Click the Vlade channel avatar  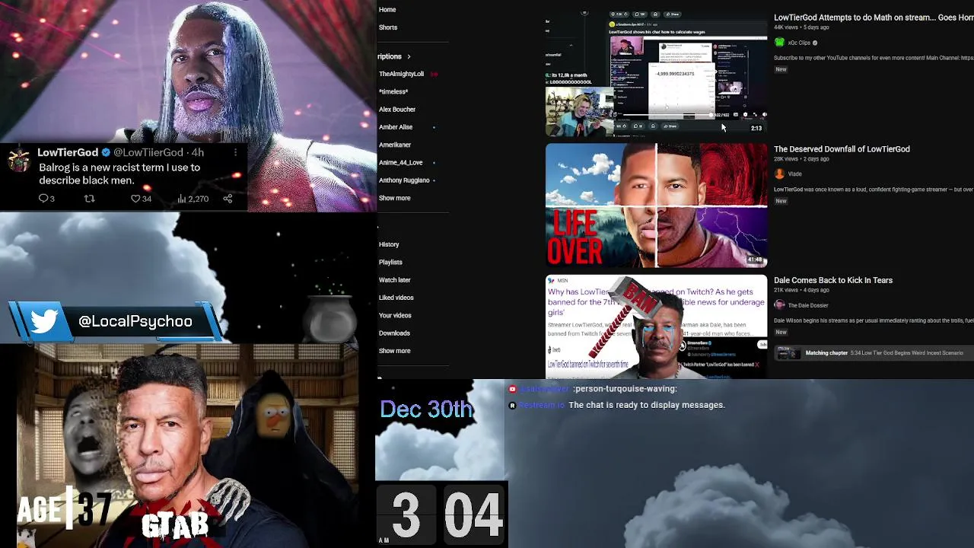pyautogui.click(x=779, y=174)
